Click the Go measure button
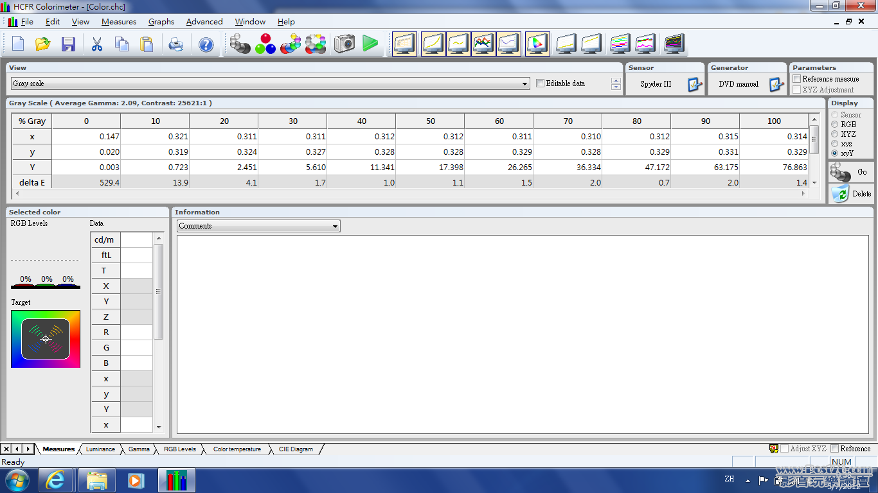This screenshot has width=878, height=493. pos(850,171)
